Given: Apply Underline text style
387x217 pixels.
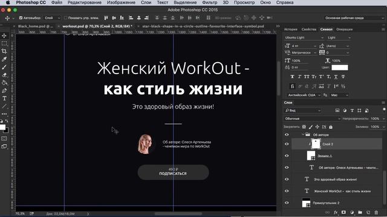Looking at the screenshot, I should point(336,77).
